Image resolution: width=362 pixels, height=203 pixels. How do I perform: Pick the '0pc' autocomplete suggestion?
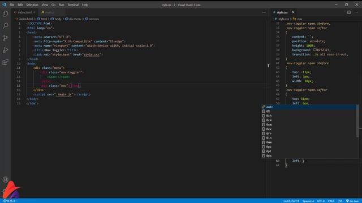click(x=309, y=147)
